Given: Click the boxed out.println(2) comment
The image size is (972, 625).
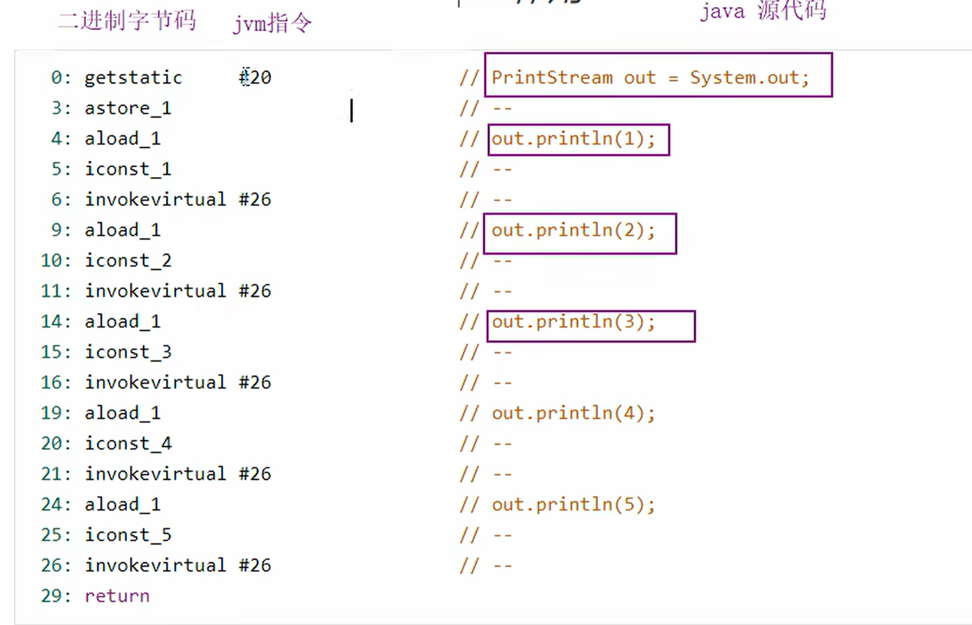Looking at the screenshot, I should click(x=573, y=230).
